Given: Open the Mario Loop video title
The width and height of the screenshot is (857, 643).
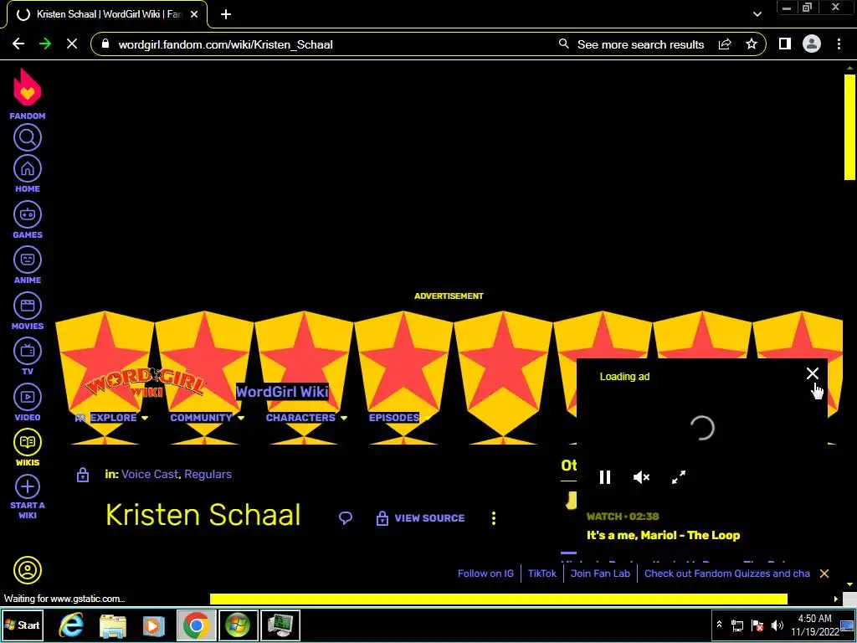Looking at the screenshot, I should coord(663,535).
